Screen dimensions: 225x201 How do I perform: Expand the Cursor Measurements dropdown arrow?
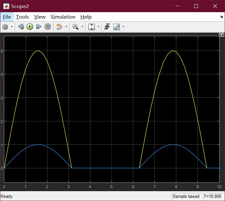click(123, 27)
